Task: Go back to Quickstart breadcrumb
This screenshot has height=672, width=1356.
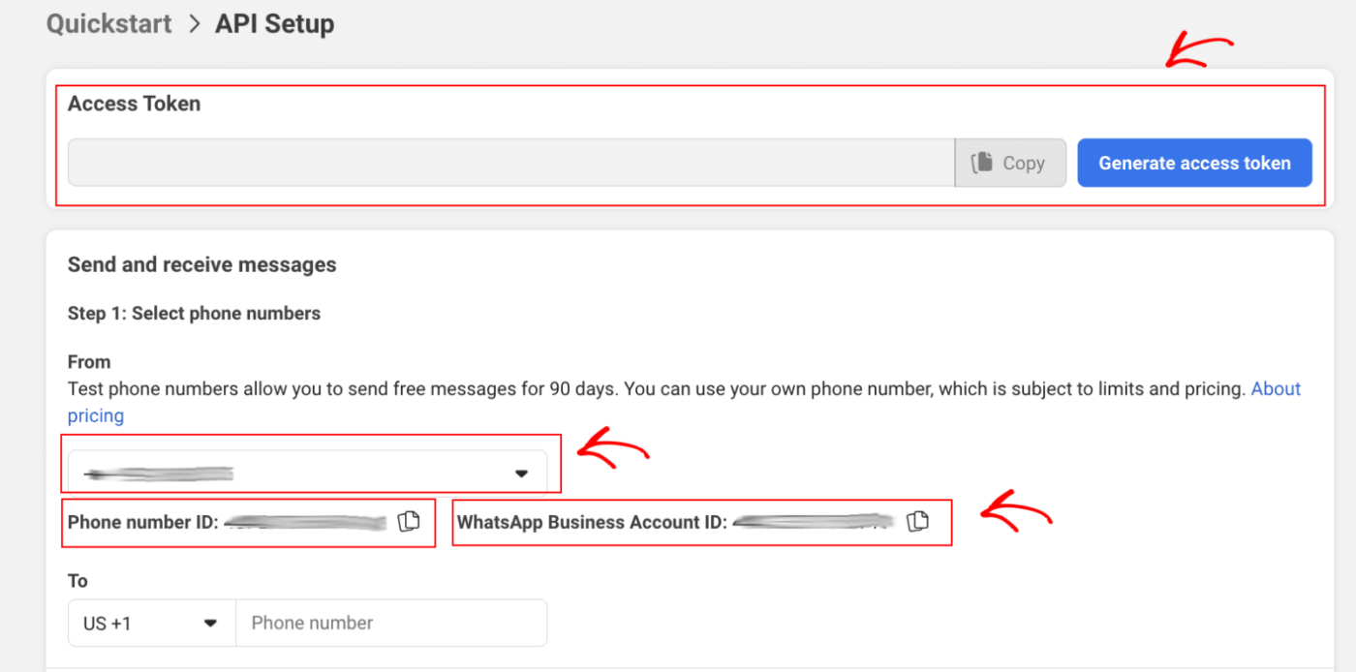Action: pyautogui.click(x=109, y=23)
